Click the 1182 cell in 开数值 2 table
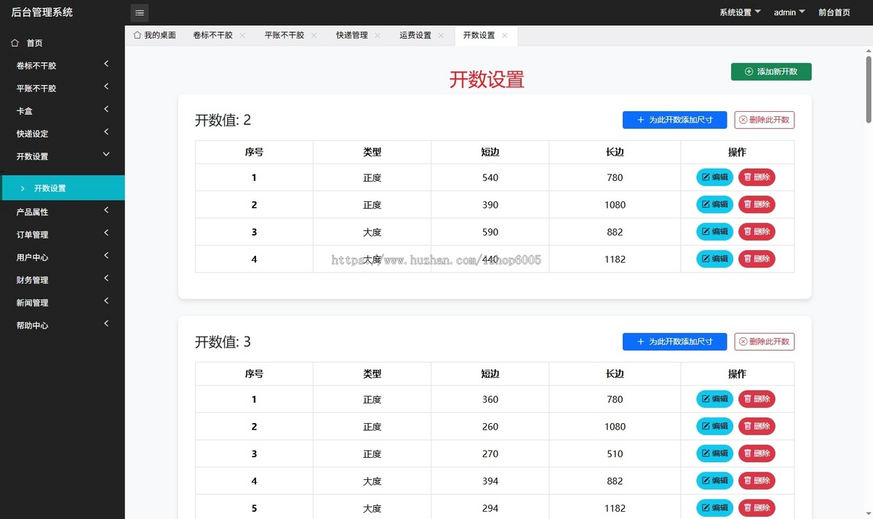The height and width of the screenshot is (519, 873). 615,259
